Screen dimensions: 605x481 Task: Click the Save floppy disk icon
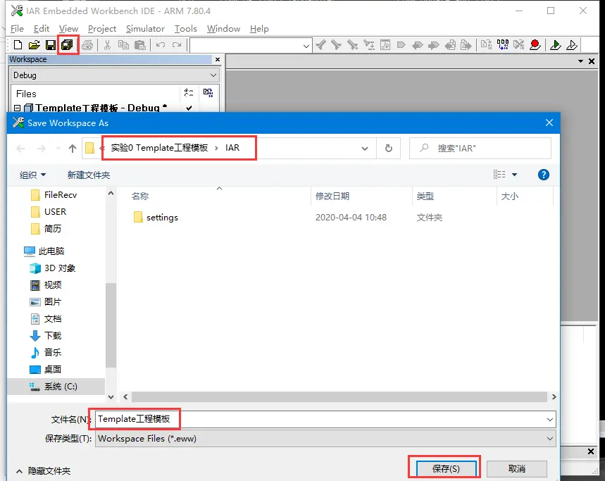[51, 45]
